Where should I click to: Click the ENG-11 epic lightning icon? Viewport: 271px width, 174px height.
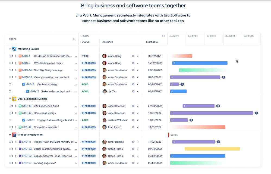click(x=20, y=142)
